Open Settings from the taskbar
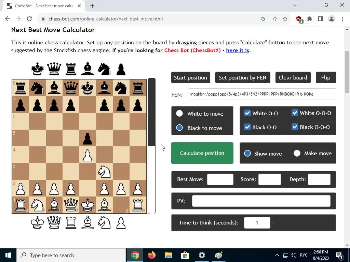 tap(202, 255)
